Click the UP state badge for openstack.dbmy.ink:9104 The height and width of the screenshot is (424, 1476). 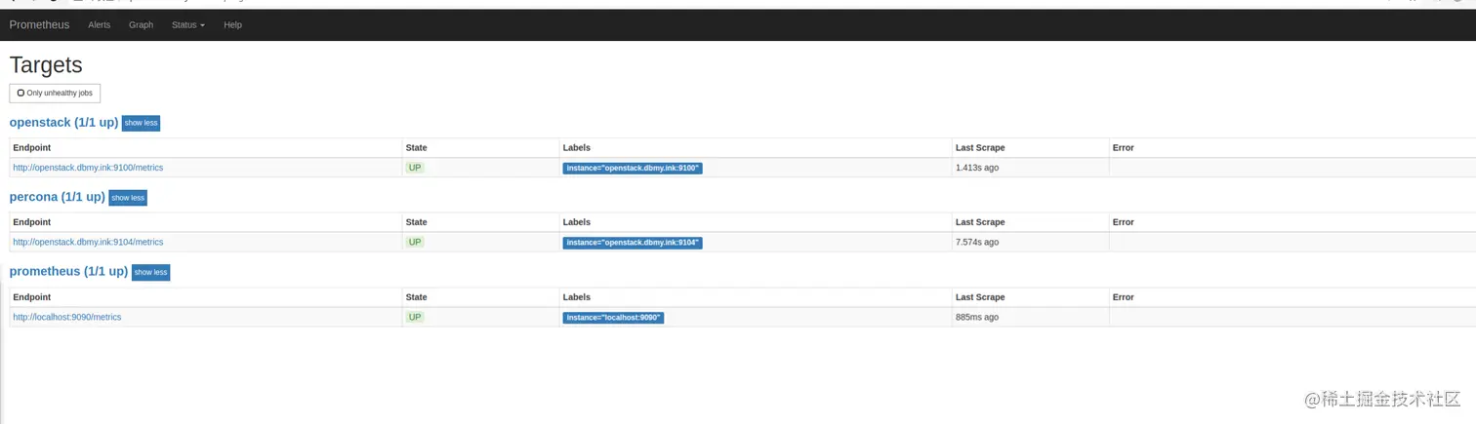(415, 242)
